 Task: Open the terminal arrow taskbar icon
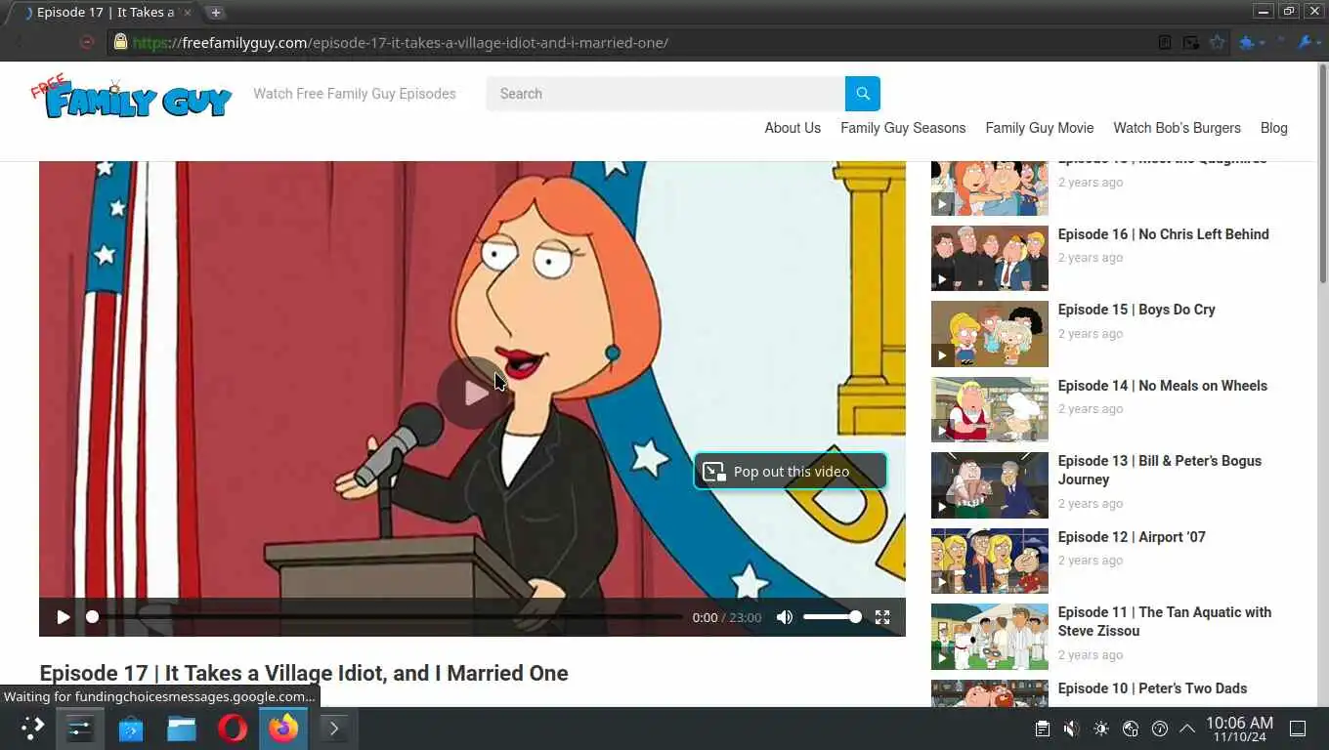click(x=333, y=729)
